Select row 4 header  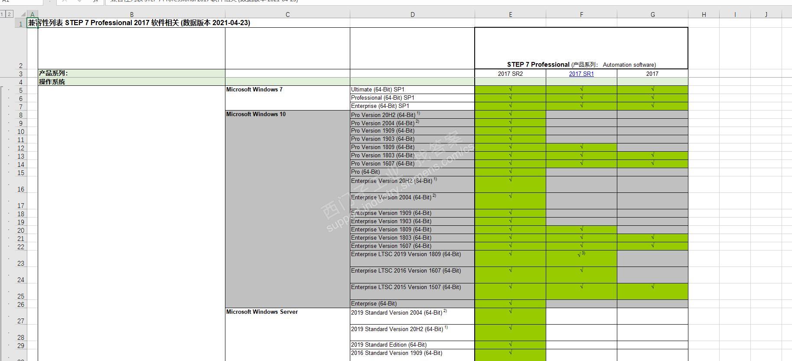20,82
